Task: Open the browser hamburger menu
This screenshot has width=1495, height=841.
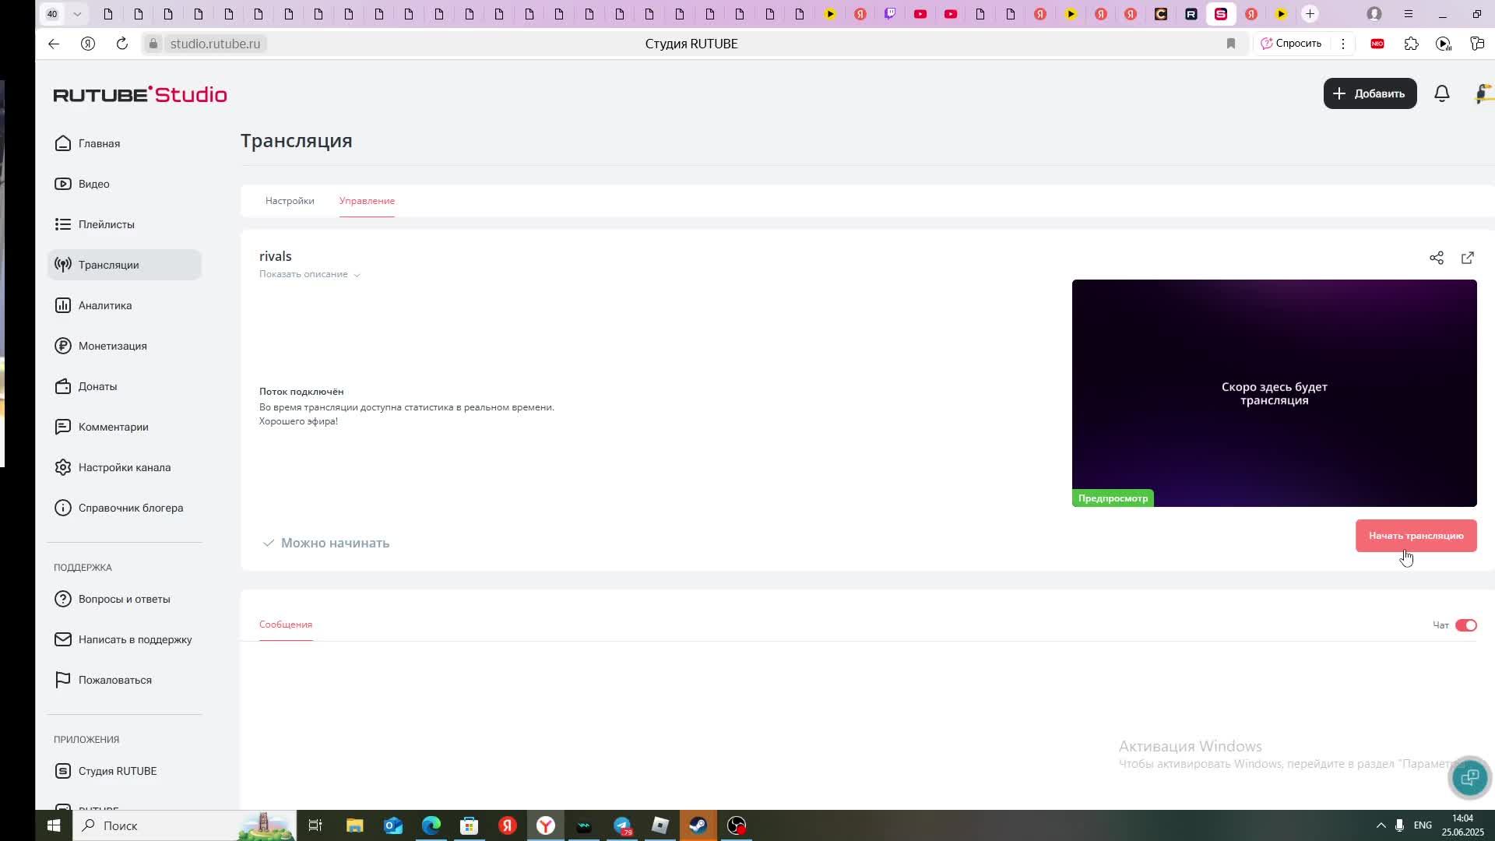Action: (1408, 14)
